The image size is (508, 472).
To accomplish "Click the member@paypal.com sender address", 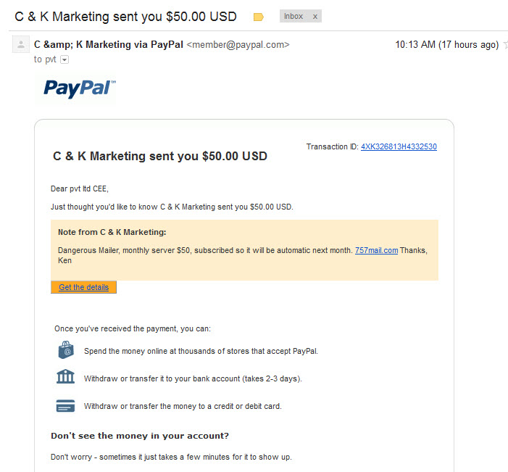I will click(x=238, y=45).
